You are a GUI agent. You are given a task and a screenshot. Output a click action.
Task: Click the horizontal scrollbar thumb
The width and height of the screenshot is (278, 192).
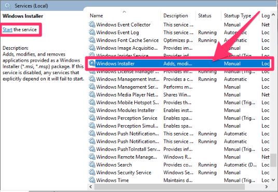pyautogui.click(x=169, y=187)
